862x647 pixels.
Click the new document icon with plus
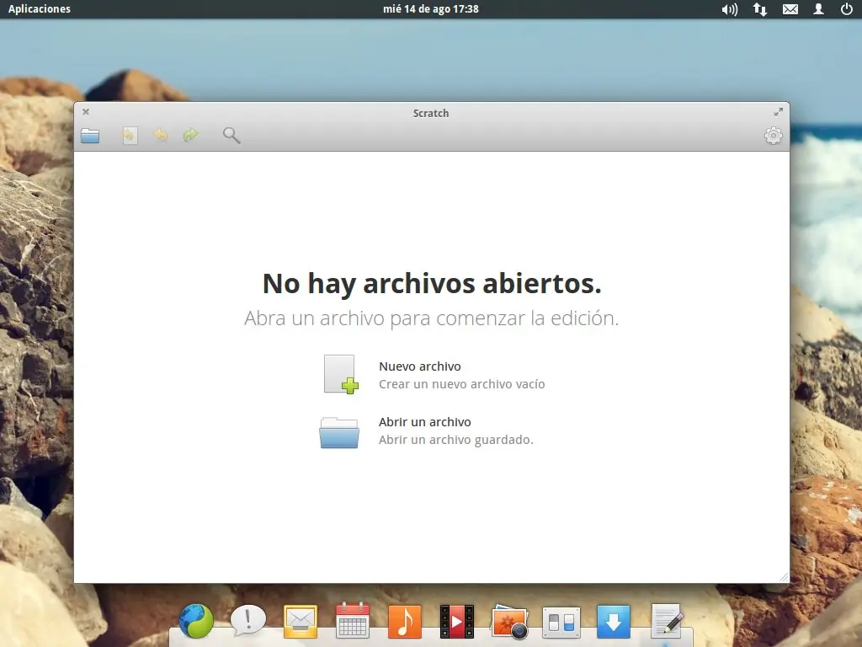click(x=341, y=374)
